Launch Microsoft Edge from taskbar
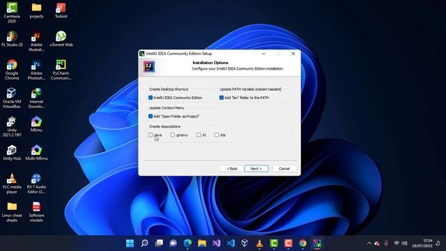446x251 pixels. point(187,243)
